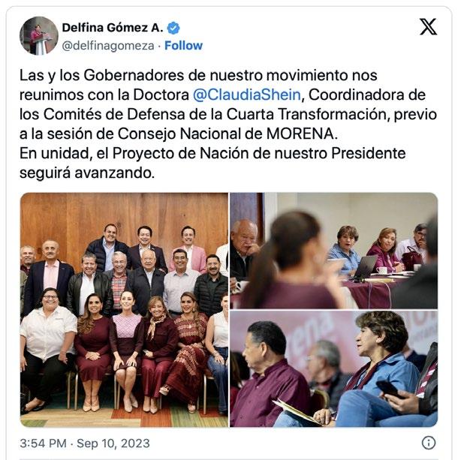This screenshot has width=458, height=460.
Task: Click the Sep 10, 2023 date text
Action: [x=113, y=443]
